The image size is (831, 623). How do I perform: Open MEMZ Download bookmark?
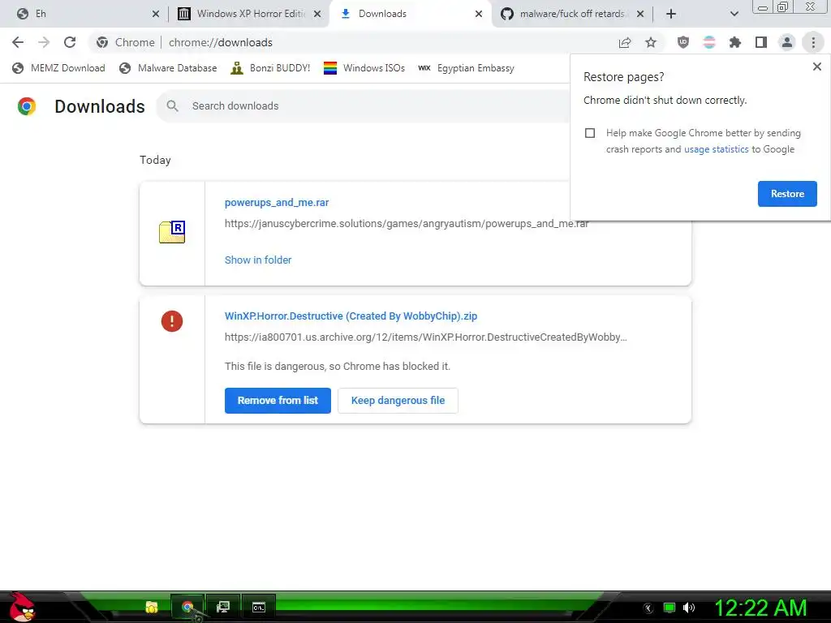pos(58,68)
